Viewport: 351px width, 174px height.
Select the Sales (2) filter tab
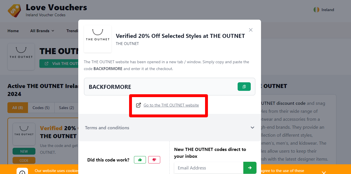click(x=66, y=108)
